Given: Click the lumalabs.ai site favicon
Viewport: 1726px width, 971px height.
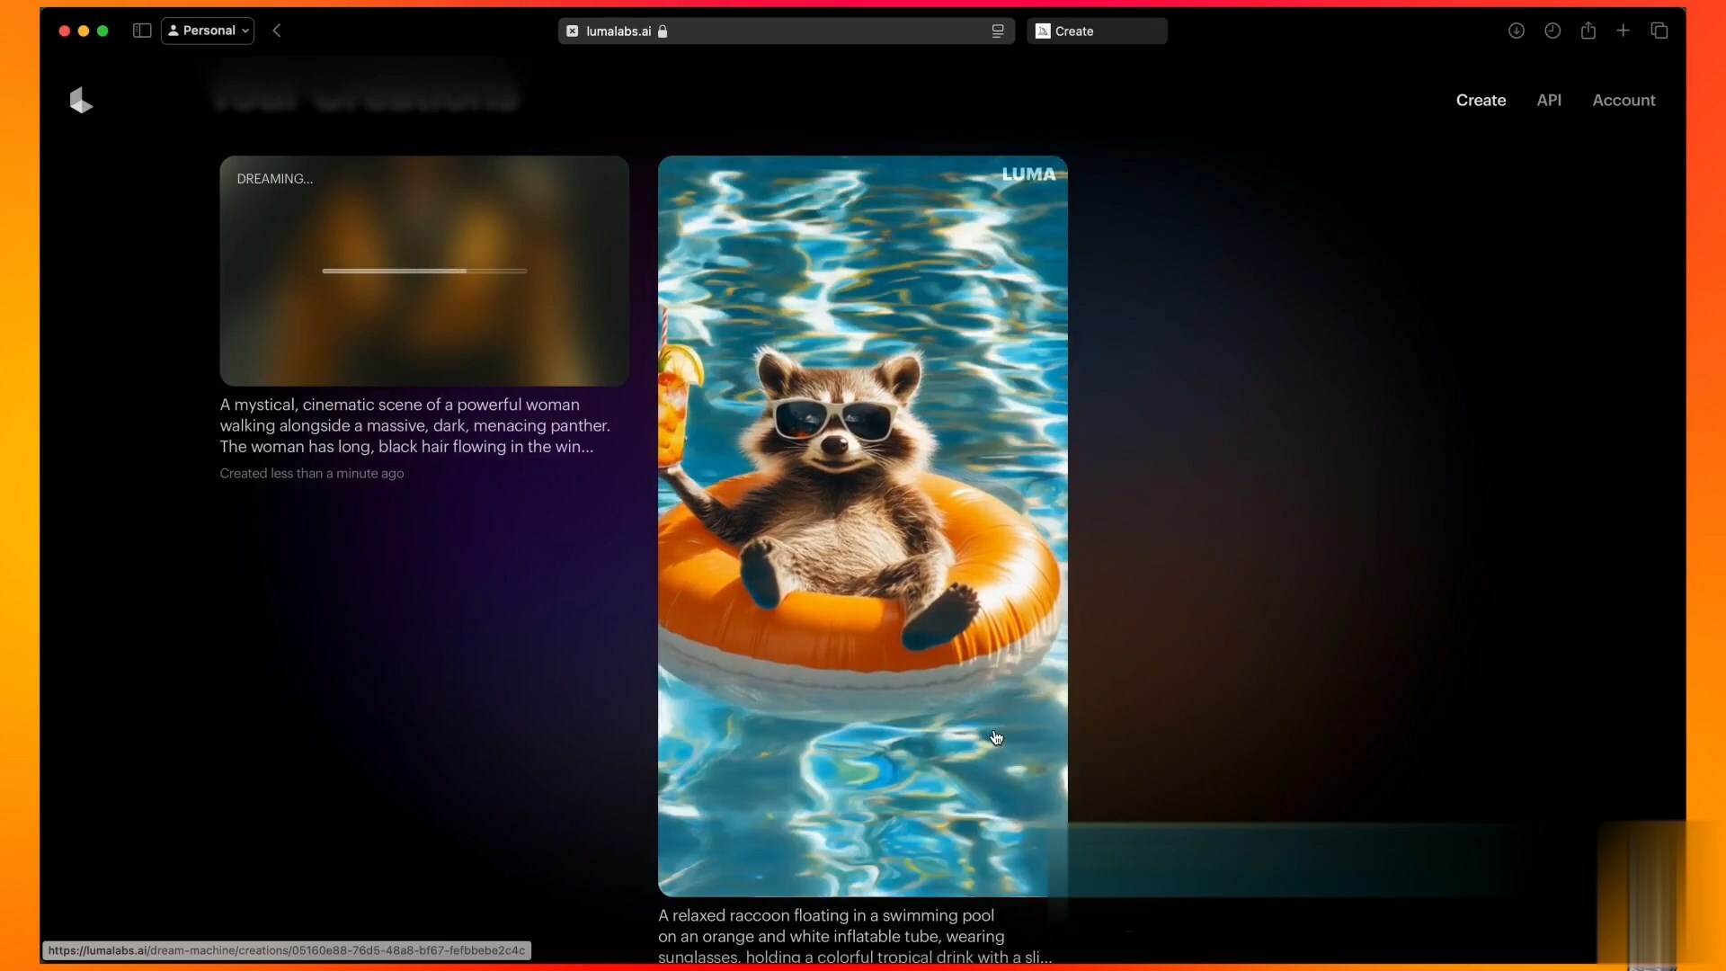Looking at the screenshot, I should coord(573,31).
